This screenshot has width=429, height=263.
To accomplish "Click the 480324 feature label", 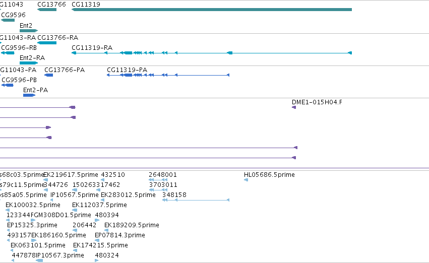I will coord(107,255).
